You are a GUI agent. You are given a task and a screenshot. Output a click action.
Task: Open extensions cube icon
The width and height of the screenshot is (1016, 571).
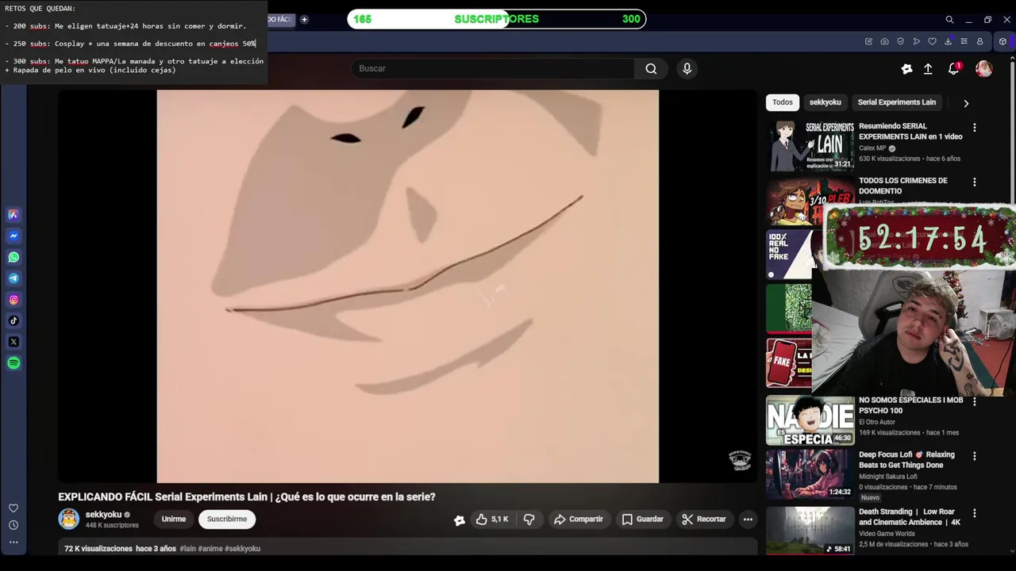(1003, 41)
